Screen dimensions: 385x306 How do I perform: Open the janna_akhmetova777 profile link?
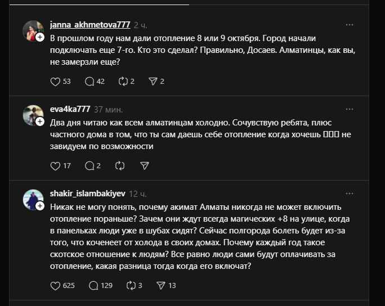pos(90,25)
